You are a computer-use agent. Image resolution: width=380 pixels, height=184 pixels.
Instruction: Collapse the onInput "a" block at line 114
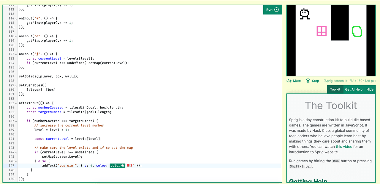(16, 18)
